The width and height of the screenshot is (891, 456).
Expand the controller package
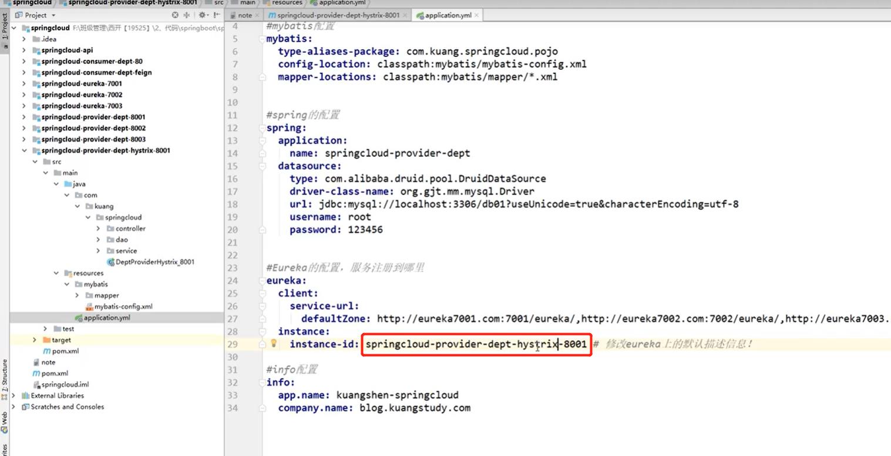pos(98,229)
